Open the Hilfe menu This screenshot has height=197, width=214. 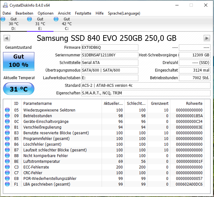(x=99, y=13)
